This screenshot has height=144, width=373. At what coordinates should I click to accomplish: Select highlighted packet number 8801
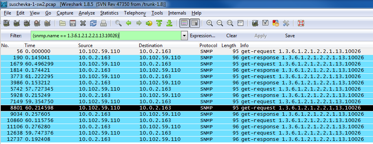pos(186,108)
